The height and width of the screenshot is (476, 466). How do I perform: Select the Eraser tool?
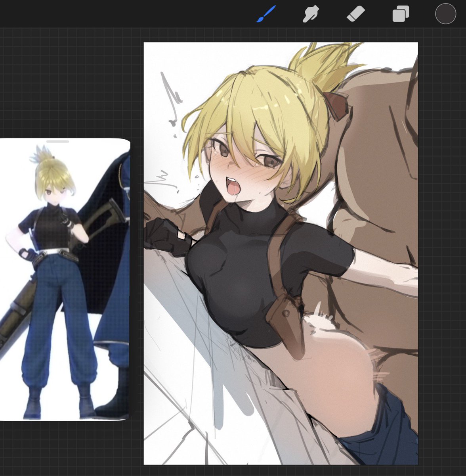pos(355,14)
